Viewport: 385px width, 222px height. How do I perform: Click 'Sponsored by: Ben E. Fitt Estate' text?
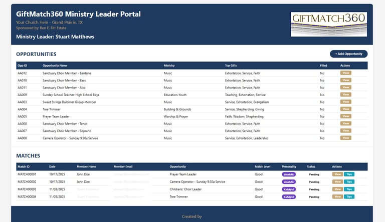pyautogui.click(x=41, y=28)
